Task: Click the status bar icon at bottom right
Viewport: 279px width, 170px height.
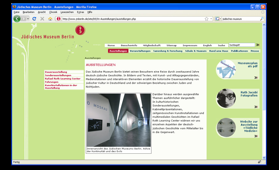Action: 259,162
